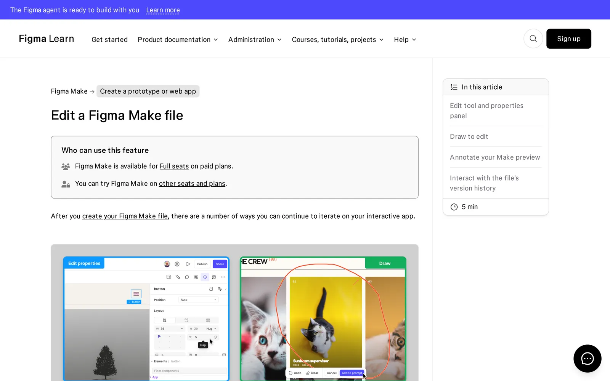The image size is (610, 381).
Task: Open the Hug height dropdown in screenshot
Action: 211,329
